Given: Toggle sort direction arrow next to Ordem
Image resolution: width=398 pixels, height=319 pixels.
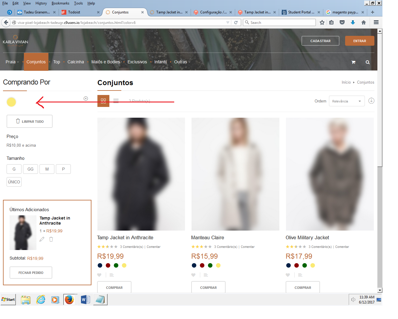Looking at the screenshot, I should point(371,101).
